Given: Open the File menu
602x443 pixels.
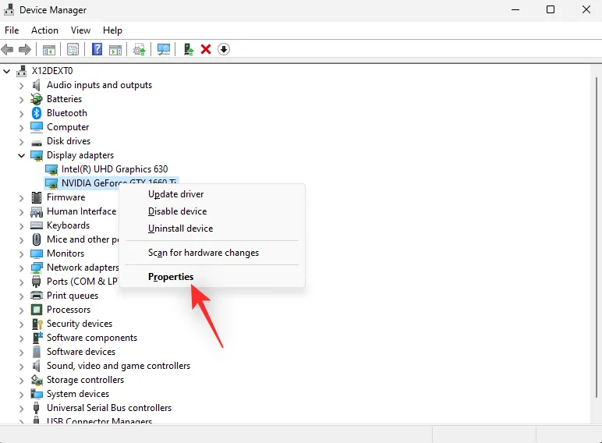Looking at the screenshot, I should click(12, 30).
